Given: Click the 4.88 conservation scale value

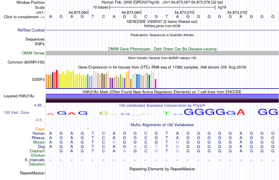Looking at the screenshot, I should pos(38,105).
